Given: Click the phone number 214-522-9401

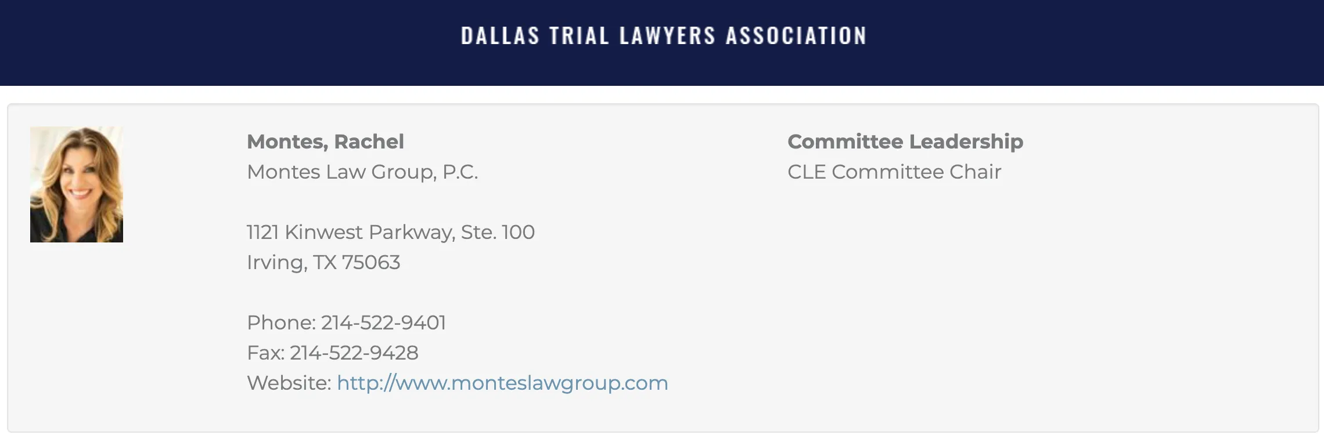Looking at the screenshot, I should [383, 323].
